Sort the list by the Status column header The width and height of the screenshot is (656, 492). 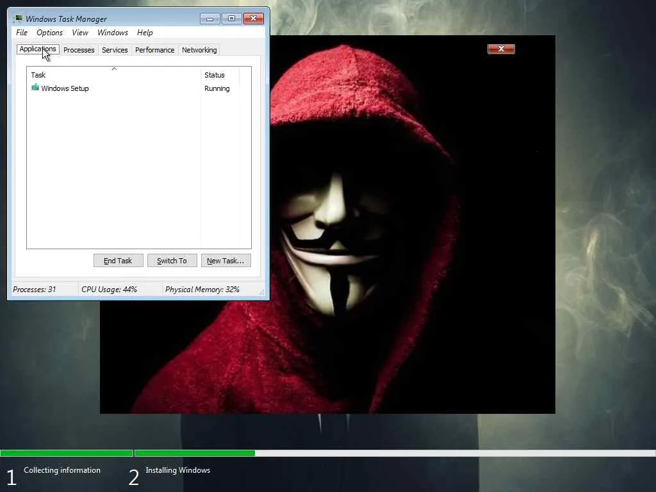click(219, 75)
